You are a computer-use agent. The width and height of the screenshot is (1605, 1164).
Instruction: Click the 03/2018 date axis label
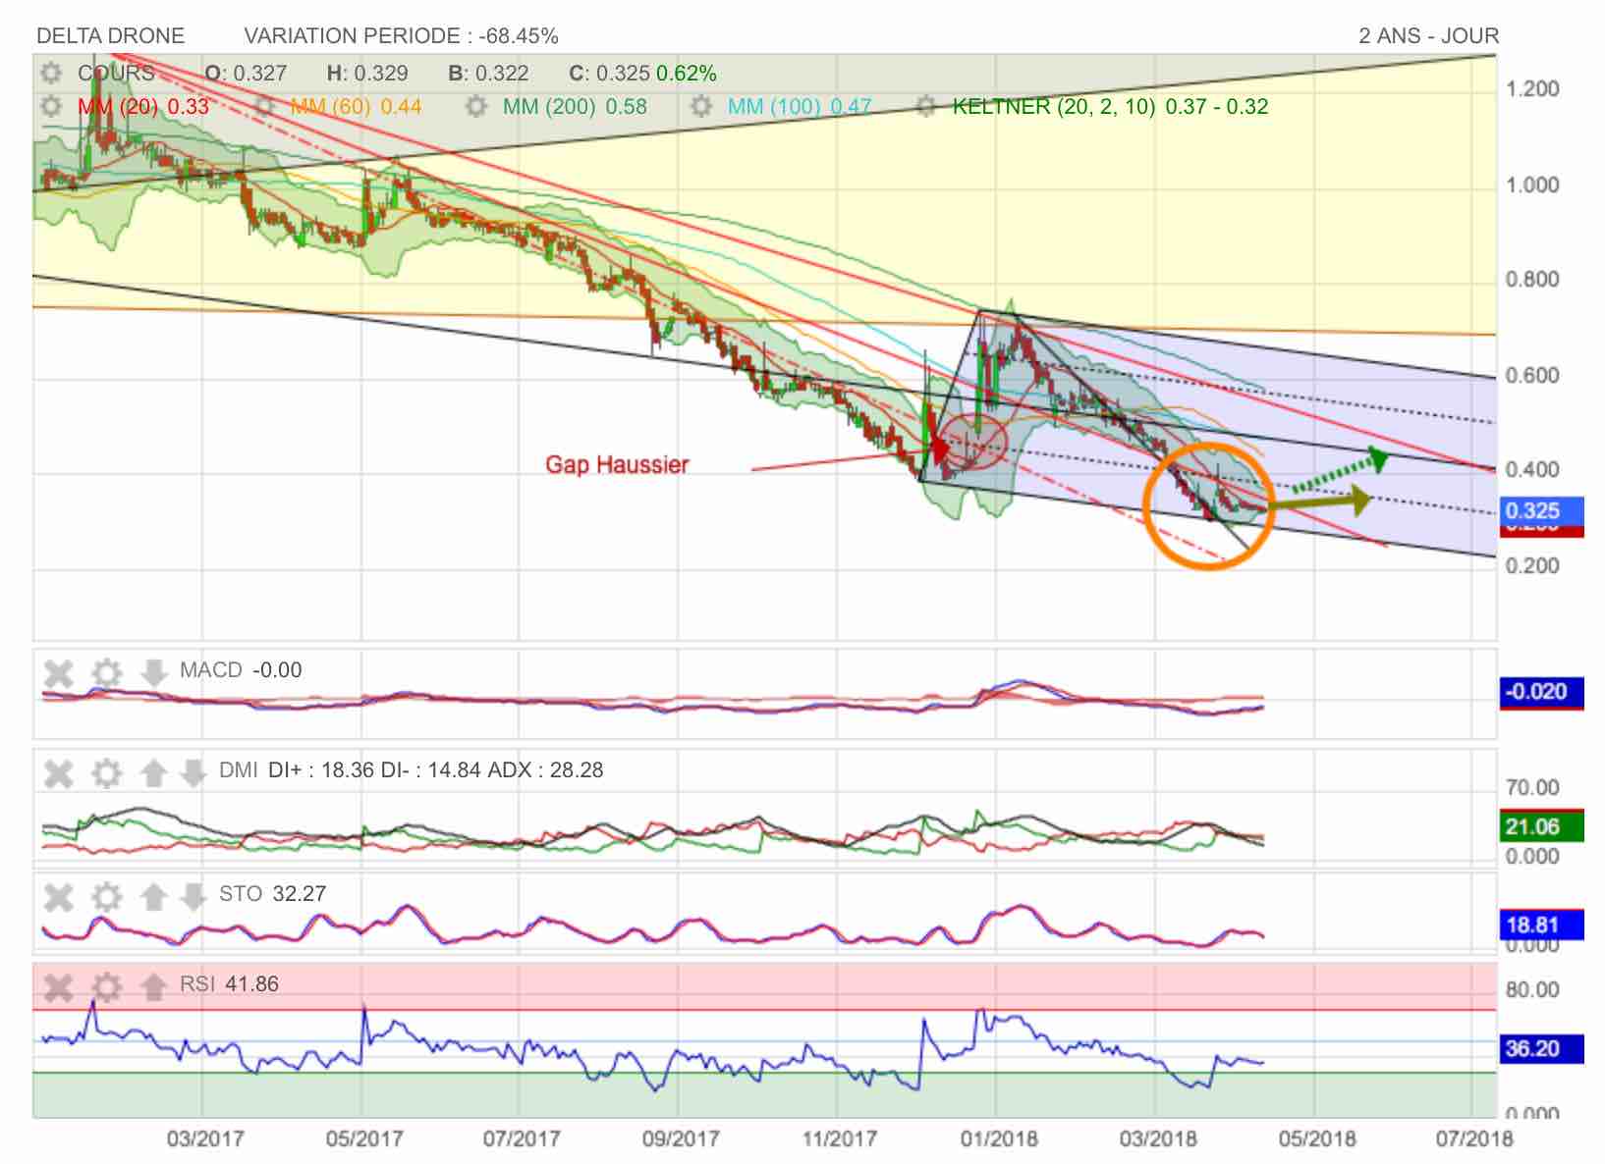(1158, 1139)
